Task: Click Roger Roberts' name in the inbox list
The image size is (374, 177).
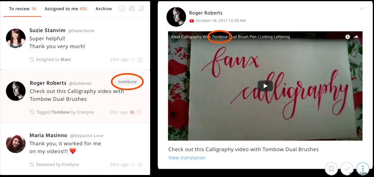Action: coord(48,83)
